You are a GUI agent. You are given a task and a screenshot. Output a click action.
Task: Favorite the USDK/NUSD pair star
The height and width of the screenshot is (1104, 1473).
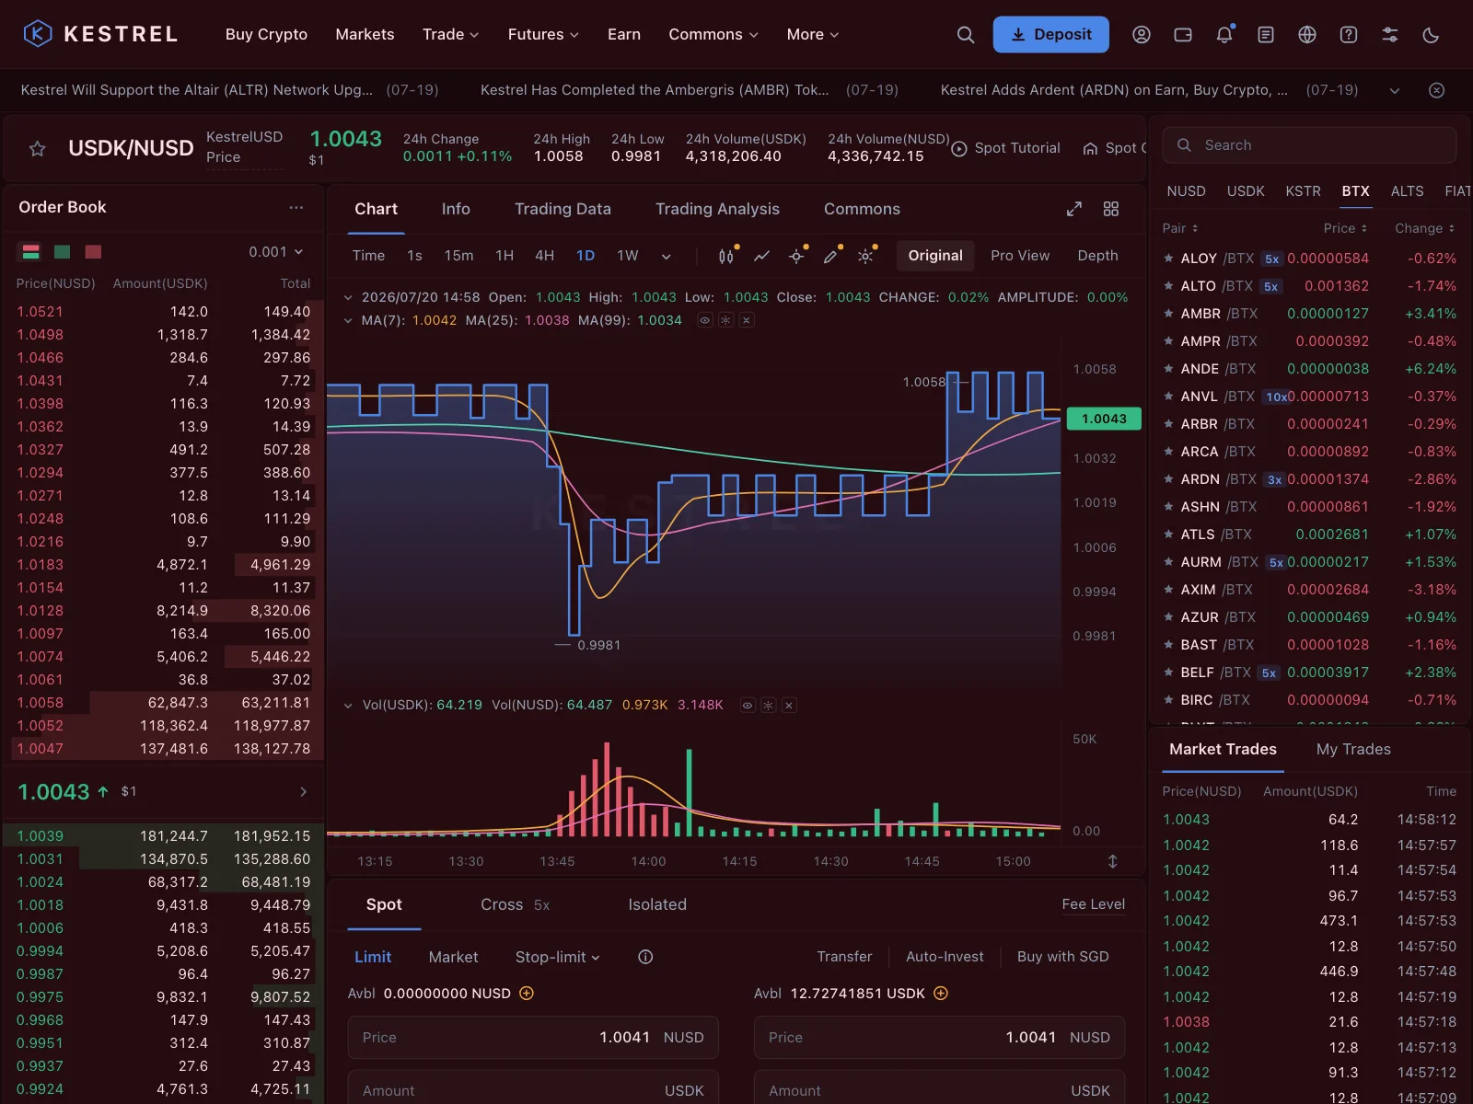pos(38,148)
